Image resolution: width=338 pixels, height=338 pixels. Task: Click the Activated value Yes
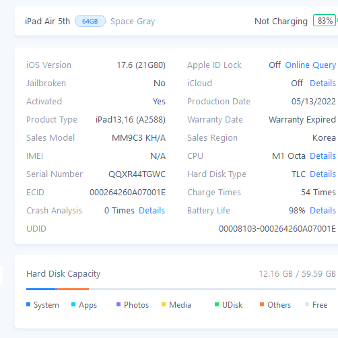tap(159, 102)
